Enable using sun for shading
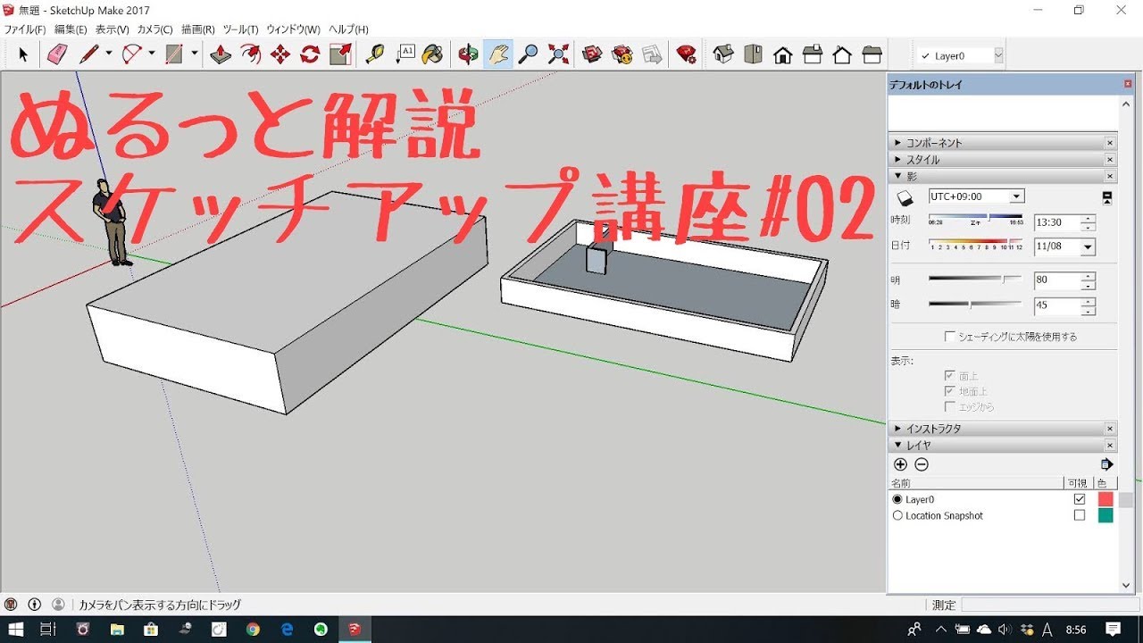 (950, 337)
